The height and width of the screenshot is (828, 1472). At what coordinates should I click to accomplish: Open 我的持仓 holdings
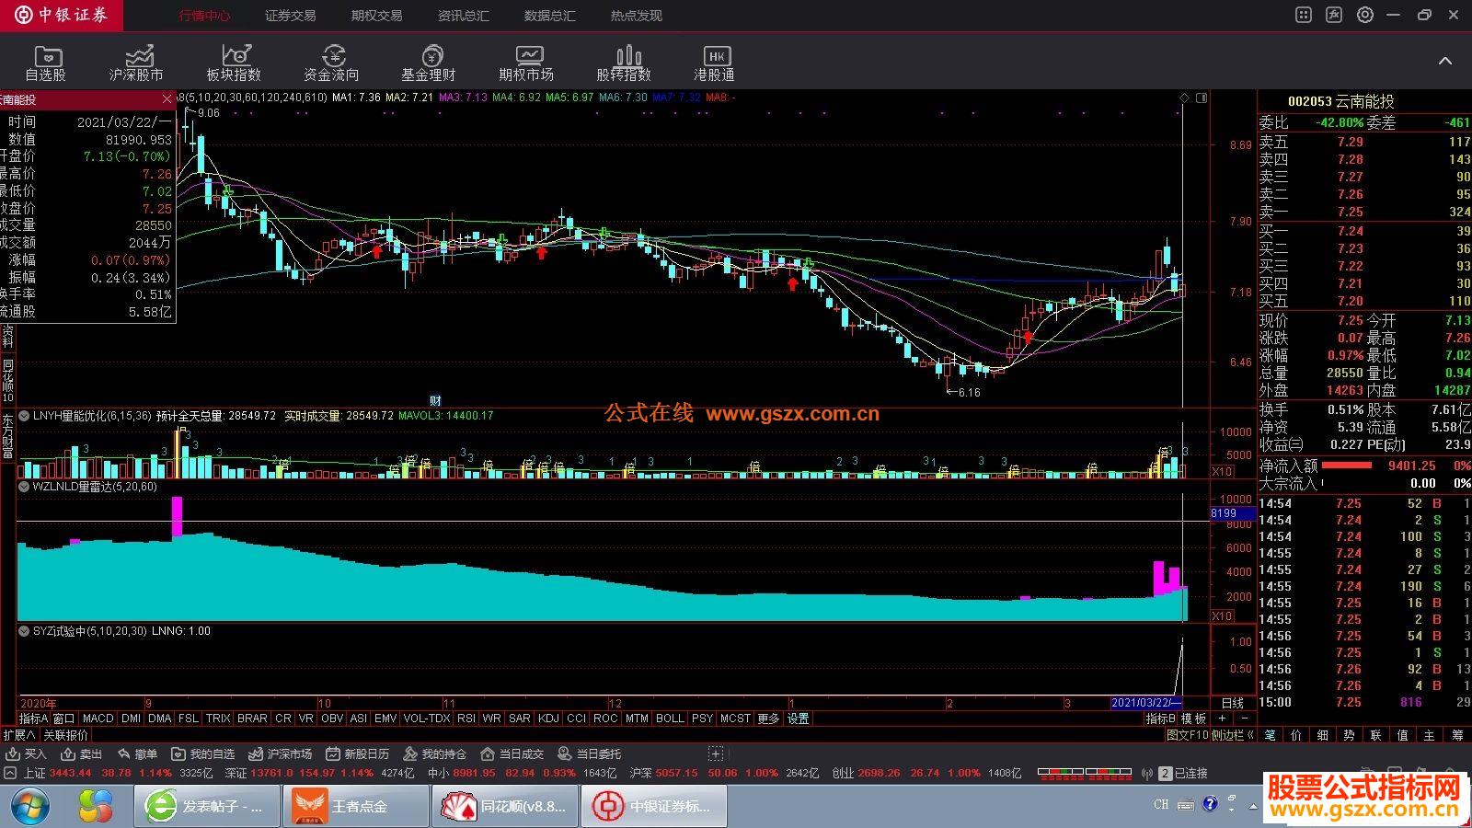(x=435, y=753)
